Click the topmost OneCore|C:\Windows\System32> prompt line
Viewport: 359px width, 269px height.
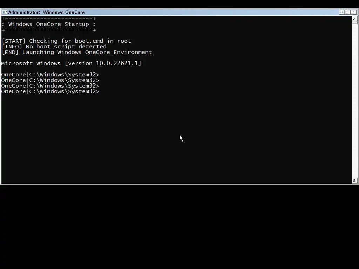50,75
